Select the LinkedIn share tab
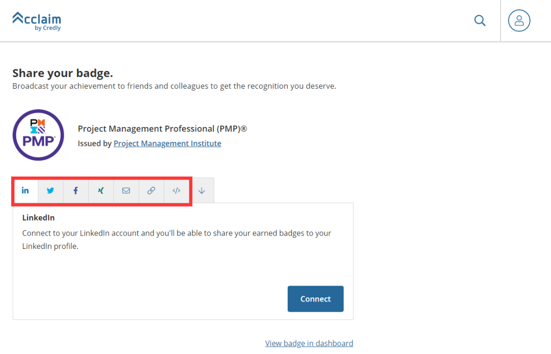Viewport: 551px width, 354px height. pyautogui.click(x=26, y=190)
